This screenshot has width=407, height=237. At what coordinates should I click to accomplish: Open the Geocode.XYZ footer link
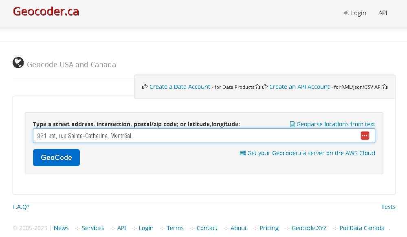click(309, 228)
